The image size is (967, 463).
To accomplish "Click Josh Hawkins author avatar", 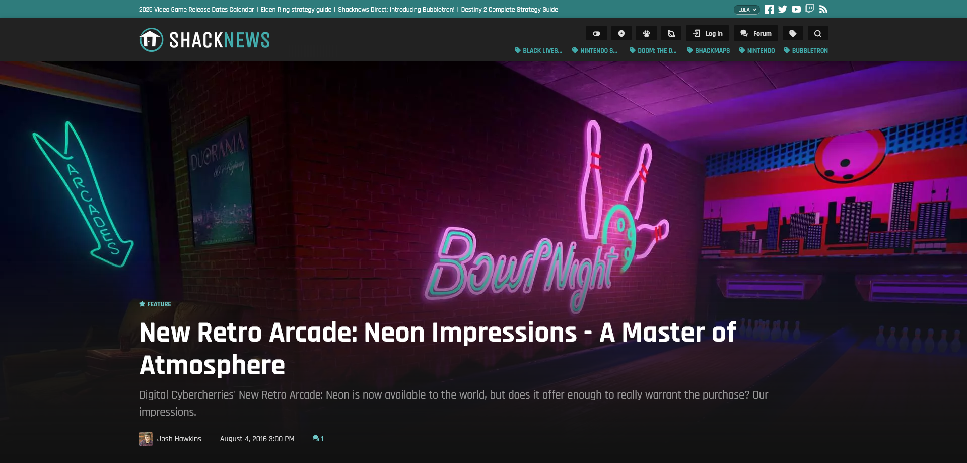I will [146, 439].
